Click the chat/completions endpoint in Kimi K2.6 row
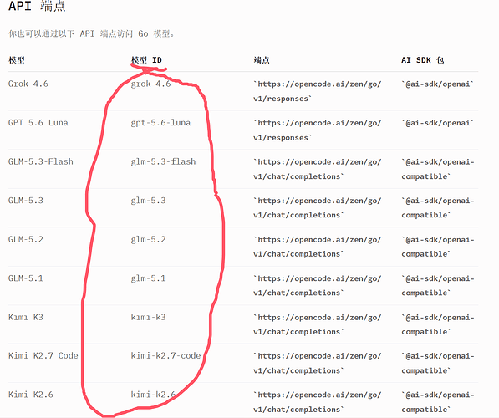The height and width of the screenshot is (418, 499). click(318, 402)
